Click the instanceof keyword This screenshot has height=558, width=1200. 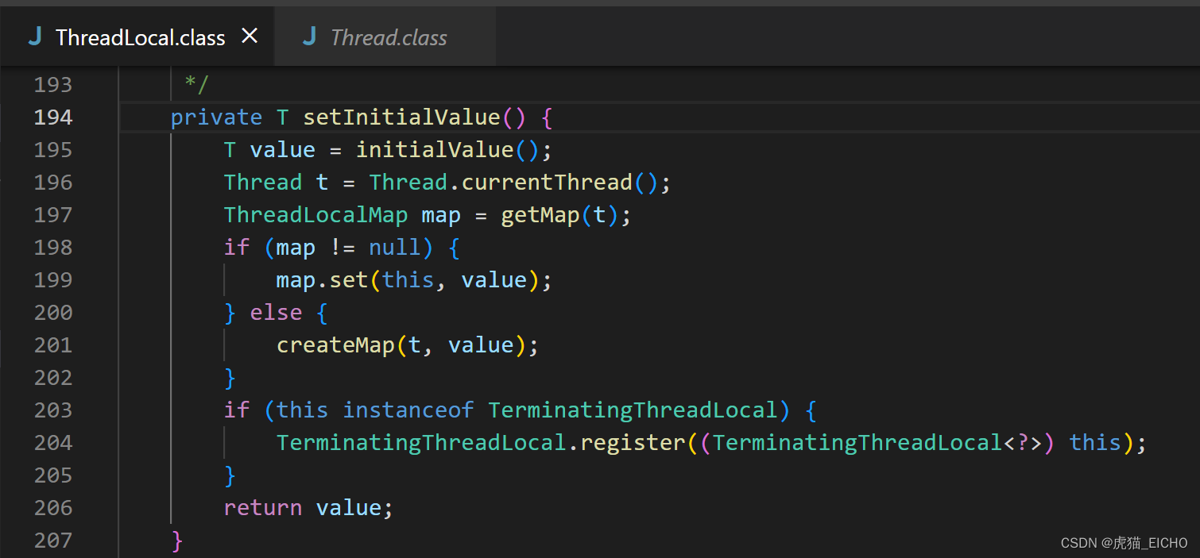click(408, 410)
